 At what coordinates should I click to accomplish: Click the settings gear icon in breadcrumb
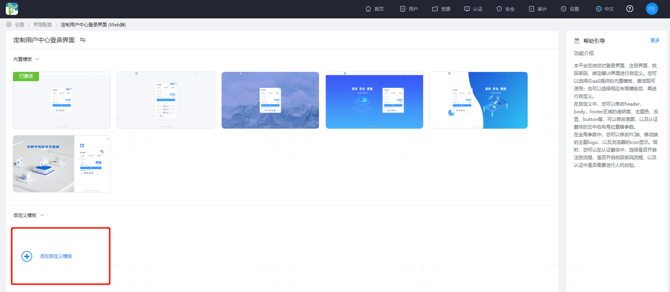8,25
